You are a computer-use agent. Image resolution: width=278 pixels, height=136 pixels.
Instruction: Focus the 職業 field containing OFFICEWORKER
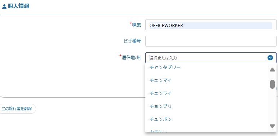(x=211, y=25)
